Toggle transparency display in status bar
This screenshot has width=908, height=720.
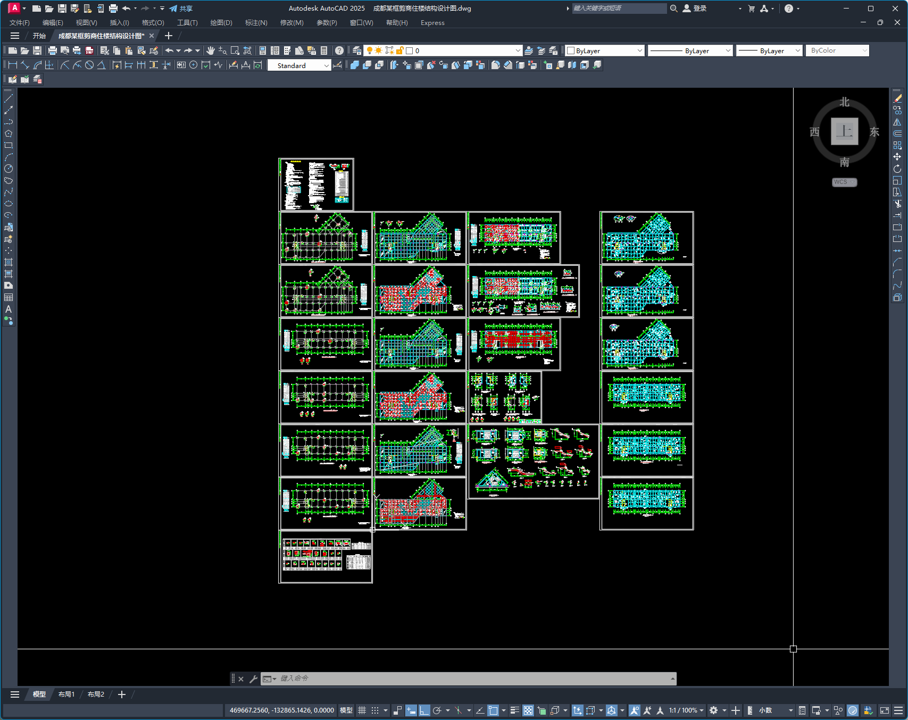pos(528,710)
